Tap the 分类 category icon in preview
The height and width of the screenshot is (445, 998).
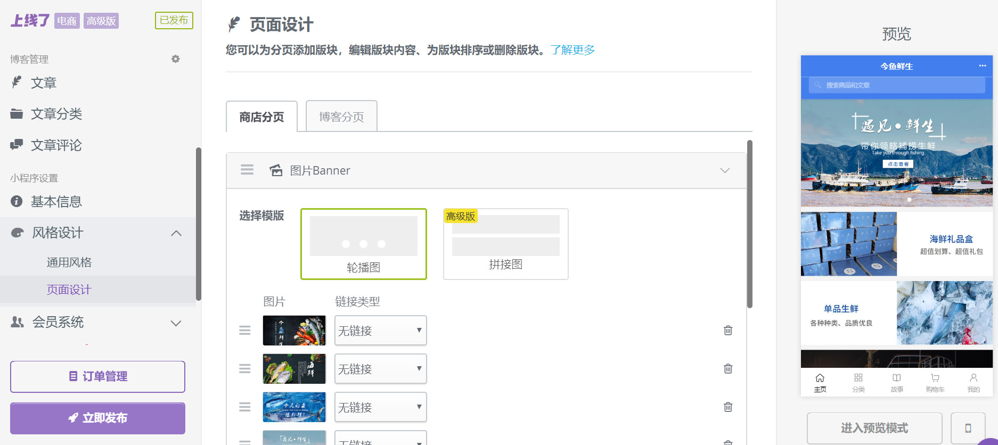pos(858,382)
